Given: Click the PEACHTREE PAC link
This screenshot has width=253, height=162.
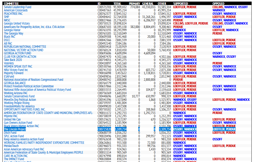Looking at the screenshot, I should (x=13, y=14).
